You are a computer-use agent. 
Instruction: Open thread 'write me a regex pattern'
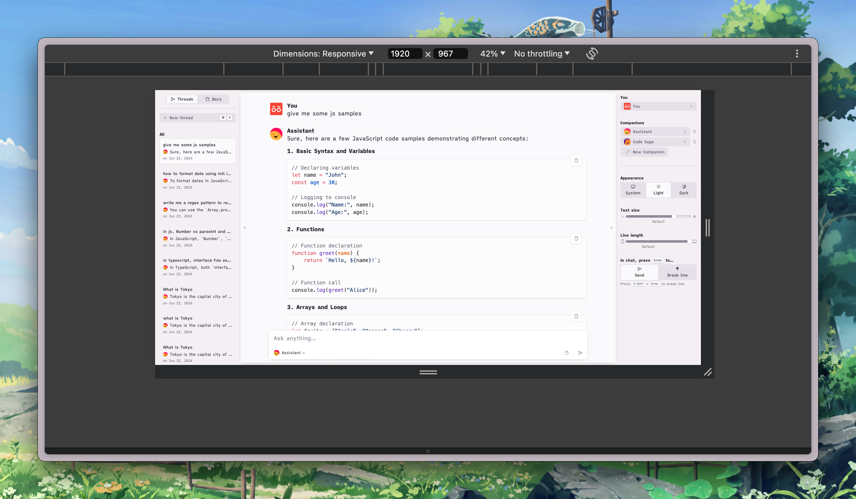(x=197, y=209)
